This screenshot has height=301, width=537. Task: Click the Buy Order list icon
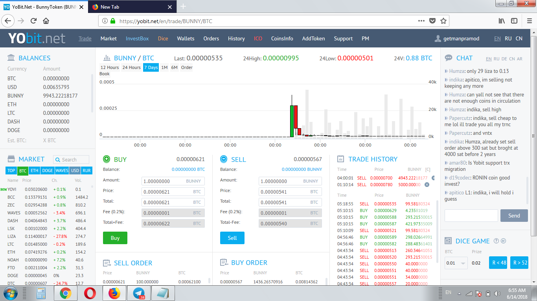(x=224, y=263)
